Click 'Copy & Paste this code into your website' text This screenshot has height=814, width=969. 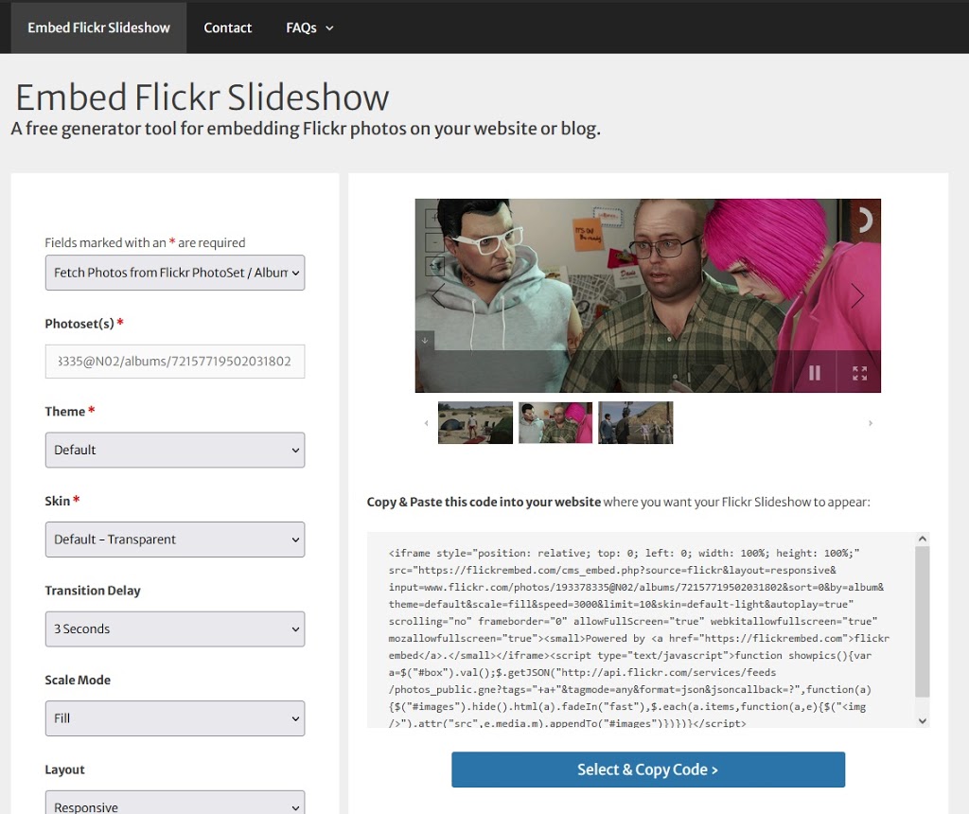point(484,502)
